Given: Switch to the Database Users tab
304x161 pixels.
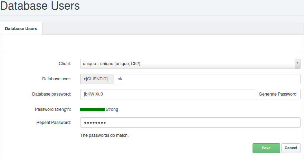Looking at the screenshot, I should coord(21,28).
